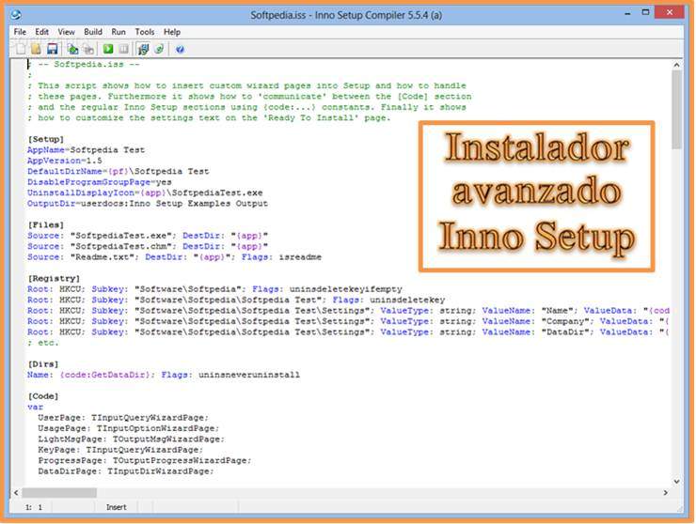Image resolution: width=696 pixels, height=524 pixels.
Task: Click the 'UsagePage: TInputOptionWizardPage;' line
Action: point(129,428)
